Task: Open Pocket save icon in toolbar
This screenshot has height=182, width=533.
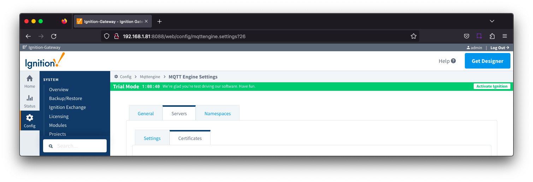Action: click(467, 36)
